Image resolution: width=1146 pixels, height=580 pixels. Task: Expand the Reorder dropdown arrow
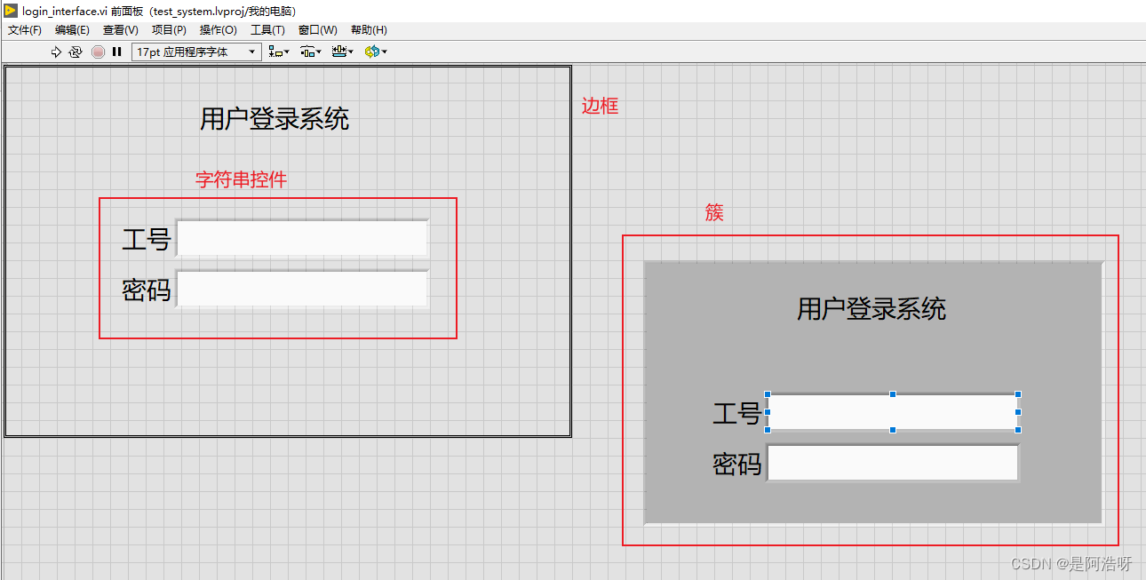click(384, 52)
